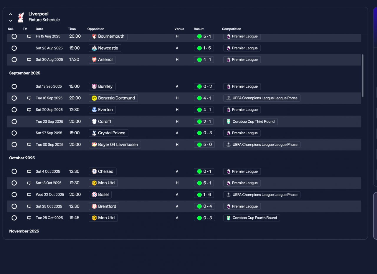377x274 pixels.
Task: Click date Sat 27 Sep 2025
Action: click(49, 133)
